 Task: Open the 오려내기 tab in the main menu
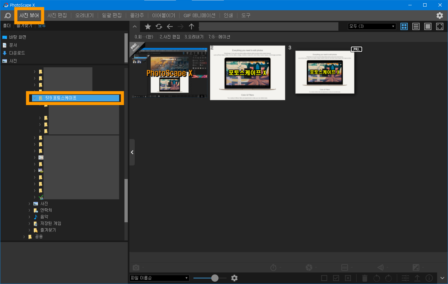click(84, 16)
